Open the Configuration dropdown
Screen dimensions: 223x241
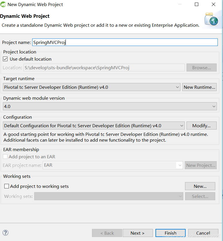pos(94,126)
